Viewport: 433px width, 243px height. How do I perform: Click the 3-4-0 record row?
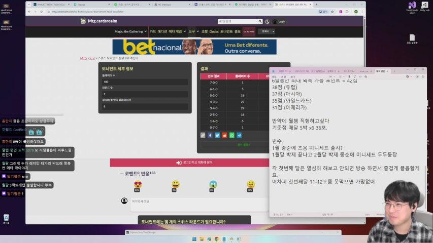pos(235,108)
